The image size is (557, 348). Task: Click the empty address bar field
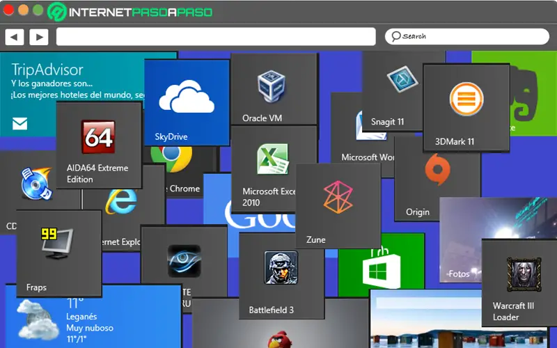click(216, 37)
